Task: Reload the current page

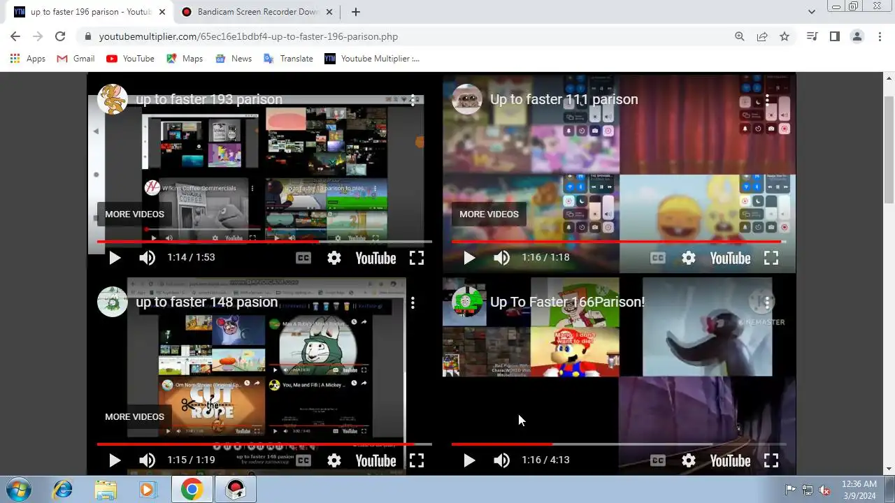Action: [60, 36]
